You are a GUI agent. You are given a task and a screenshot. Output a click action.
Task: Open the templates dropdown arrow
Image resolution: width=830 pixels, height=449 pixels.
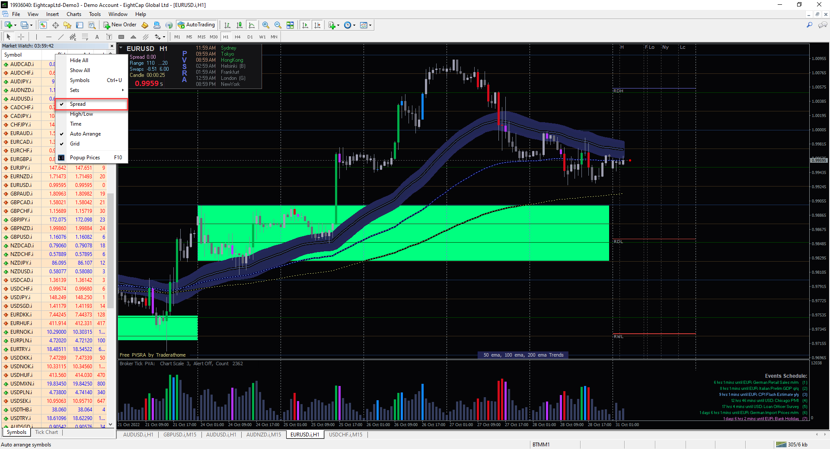point(370,25)
